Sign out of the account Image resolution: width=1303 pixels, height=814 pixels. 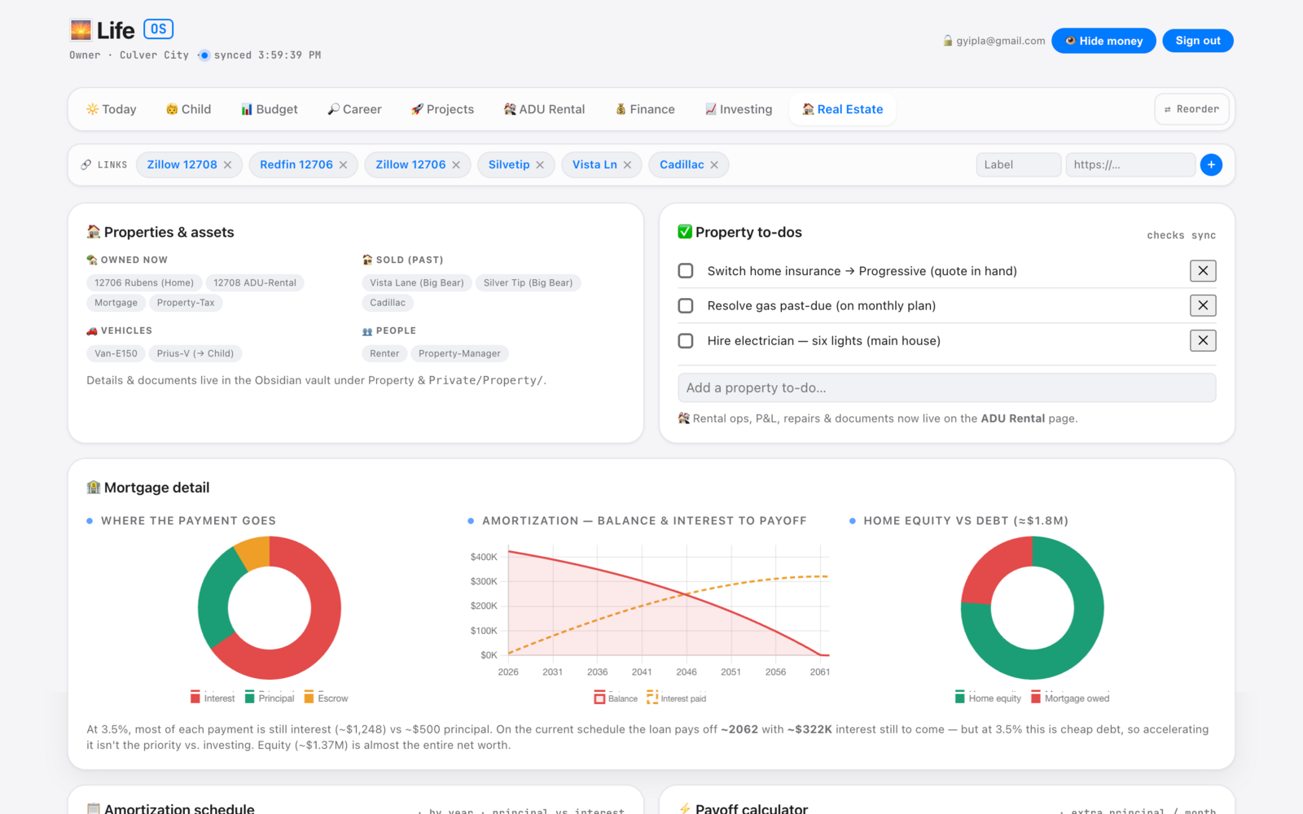[x=1198, y=41]
